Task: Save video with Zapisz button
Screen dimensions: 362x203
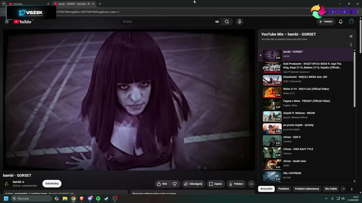Action: point(216,184)
